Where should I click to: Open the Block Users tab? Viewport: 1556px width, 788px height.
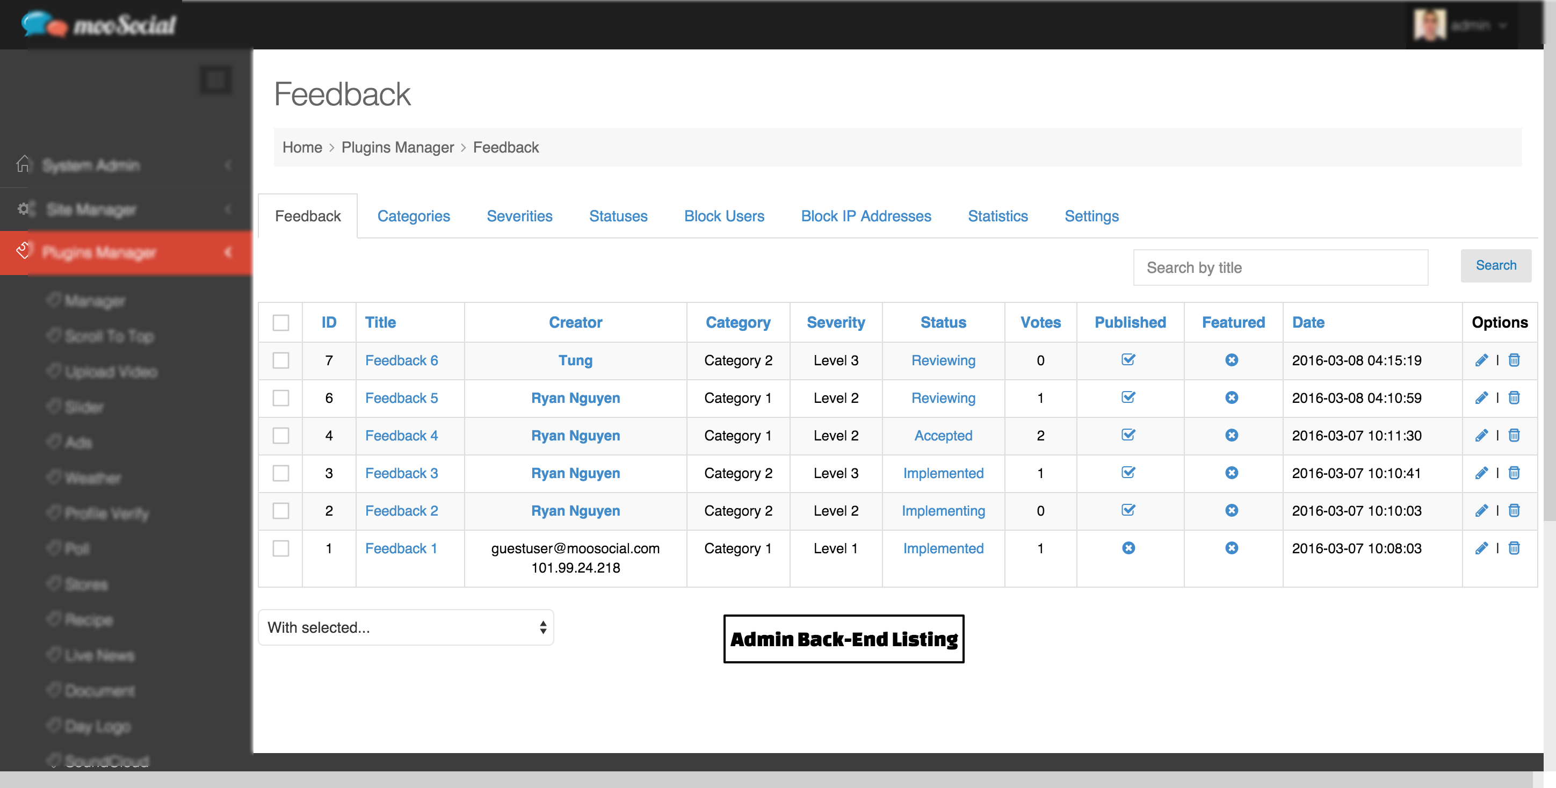coord(724,216)
